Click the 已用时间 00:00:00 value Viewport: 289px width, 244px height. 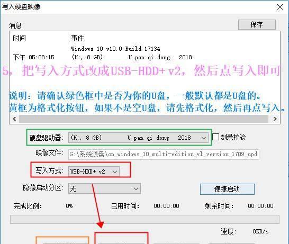166,206
